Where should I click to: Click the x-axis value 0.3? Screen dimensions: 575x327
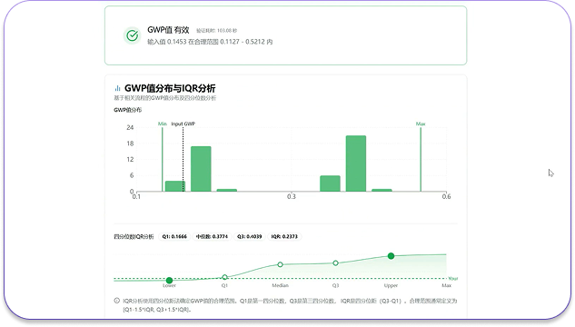tap(292, 196)
